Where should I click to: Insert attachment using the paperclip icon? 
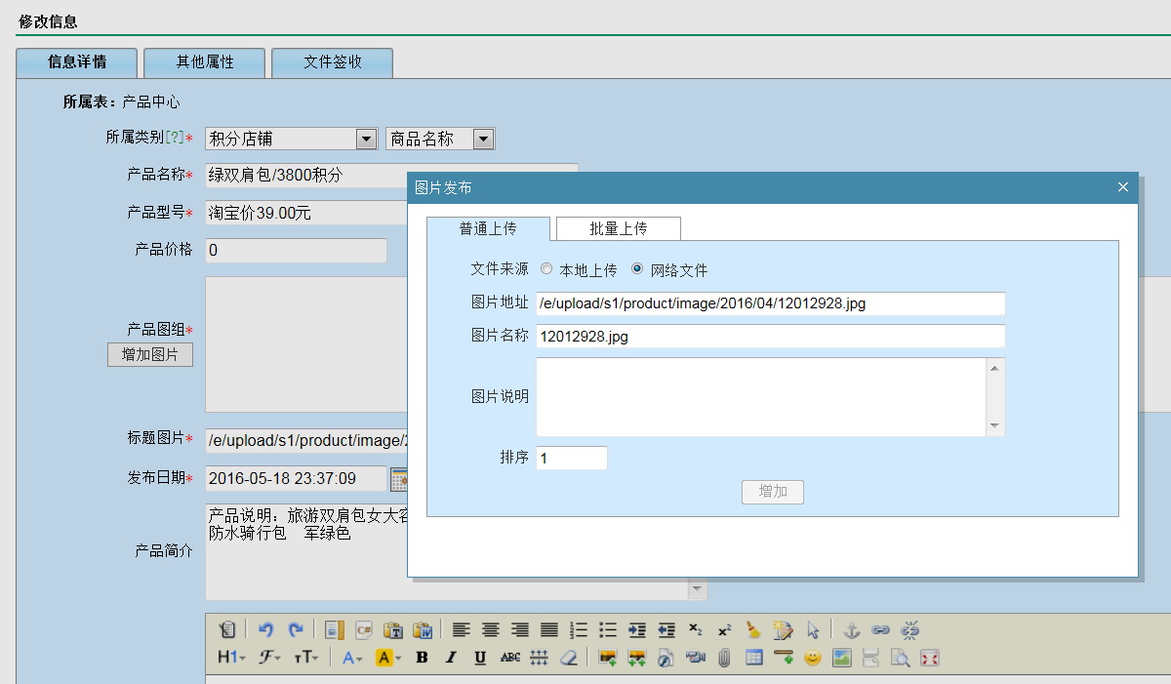(724, 658)
